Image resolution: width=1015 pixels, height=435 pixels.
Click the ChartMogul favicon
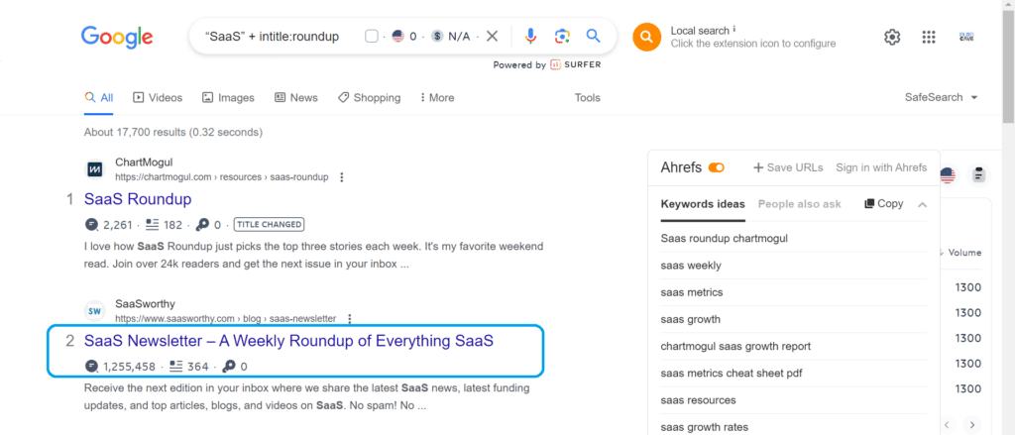click(x=94, y=169)
